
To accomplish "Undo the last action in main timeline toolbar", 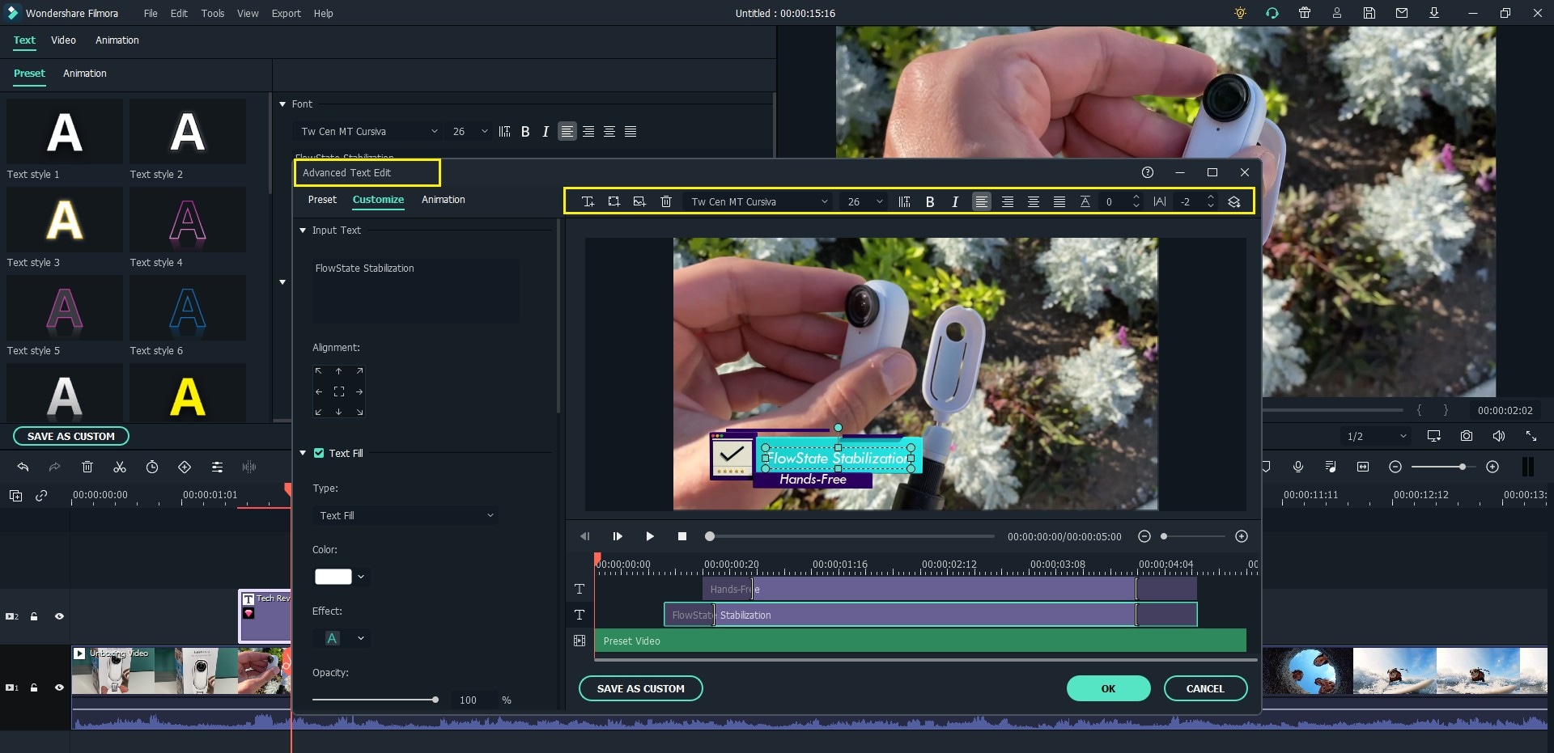I will [x=23, y=467].
